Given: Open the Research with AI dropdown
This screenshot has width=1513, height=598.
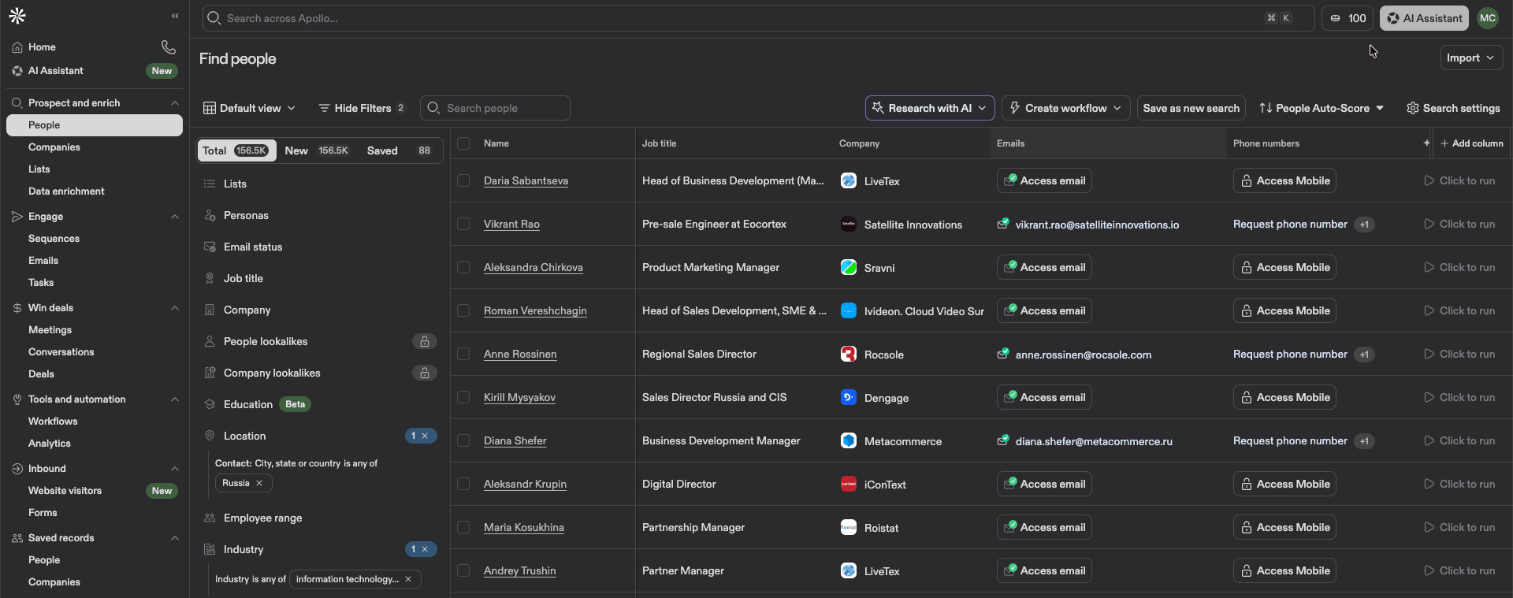Looking at the screenshot, I should (930, 108).
